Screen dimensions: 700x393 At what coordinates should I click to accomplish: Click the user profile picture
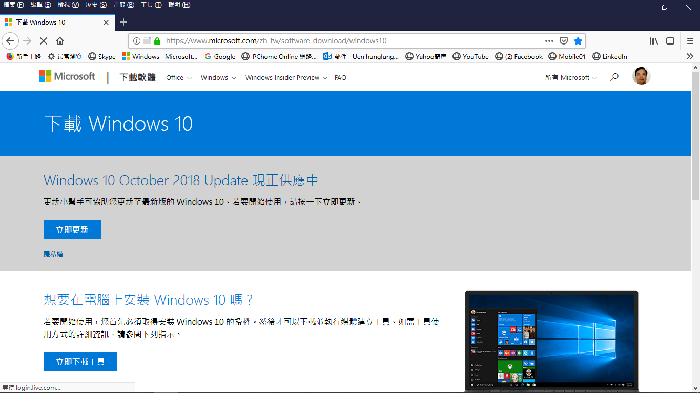pos(641,76)
